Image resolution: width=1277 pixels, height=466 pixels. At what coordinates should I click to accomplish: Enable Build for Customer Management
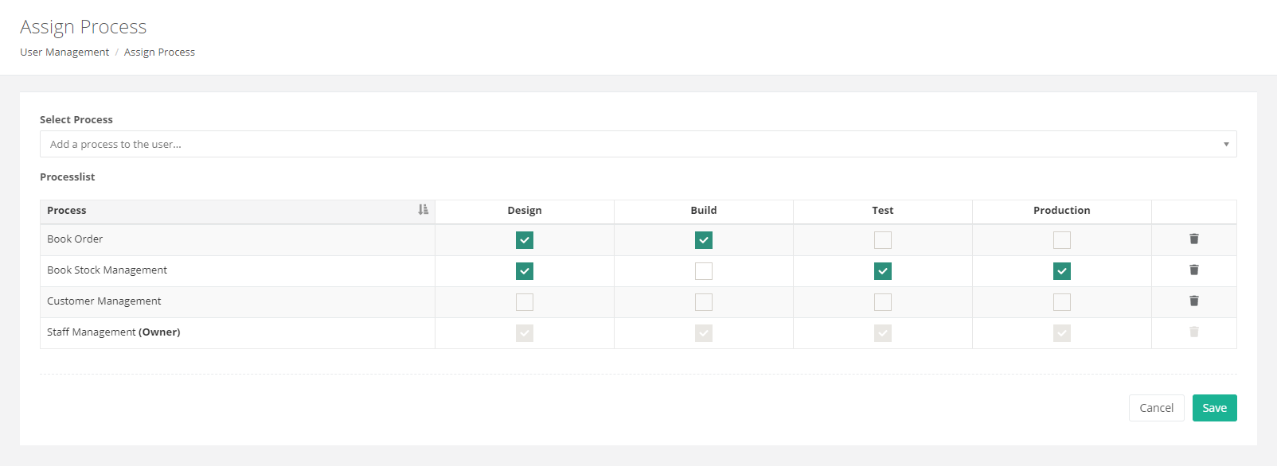point(704,302)
